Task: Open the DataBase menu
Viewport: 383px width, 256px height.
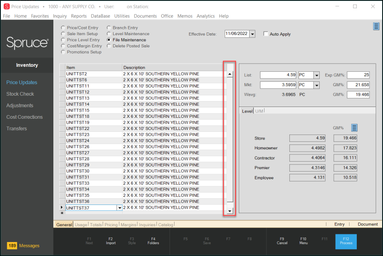Action: coord(100,16)
